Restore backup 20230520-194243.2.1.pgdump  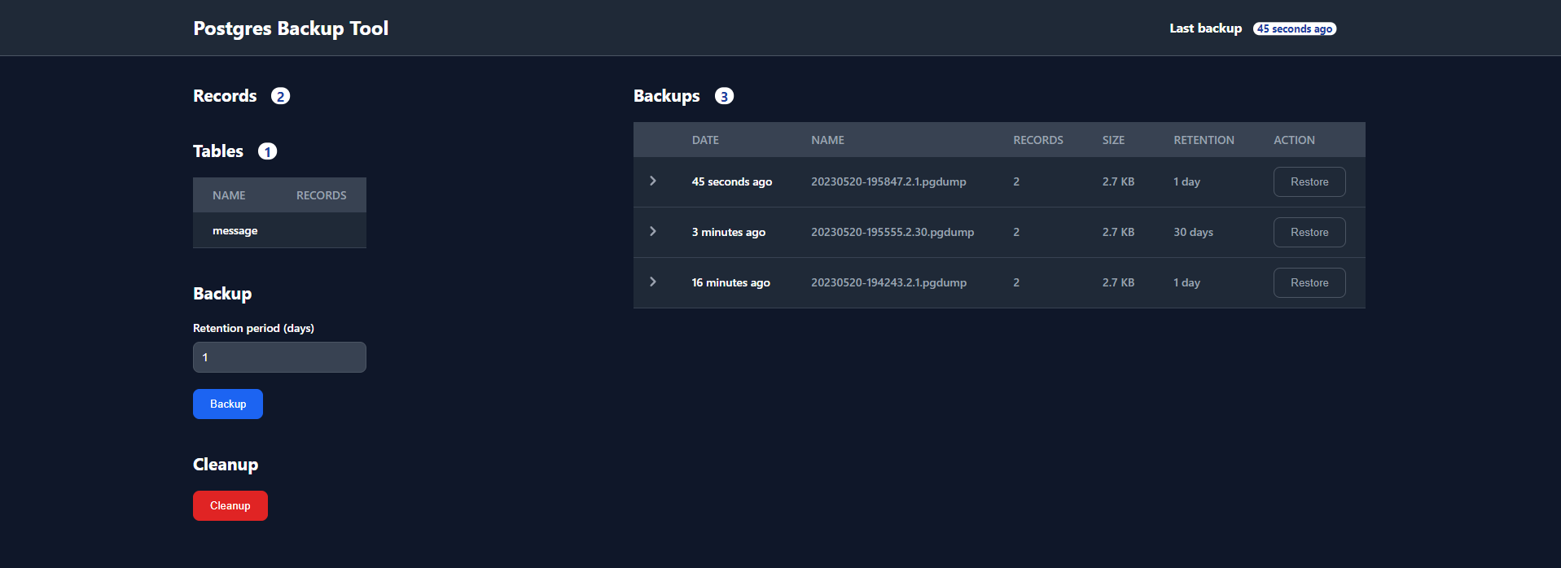click(1309, 282)
